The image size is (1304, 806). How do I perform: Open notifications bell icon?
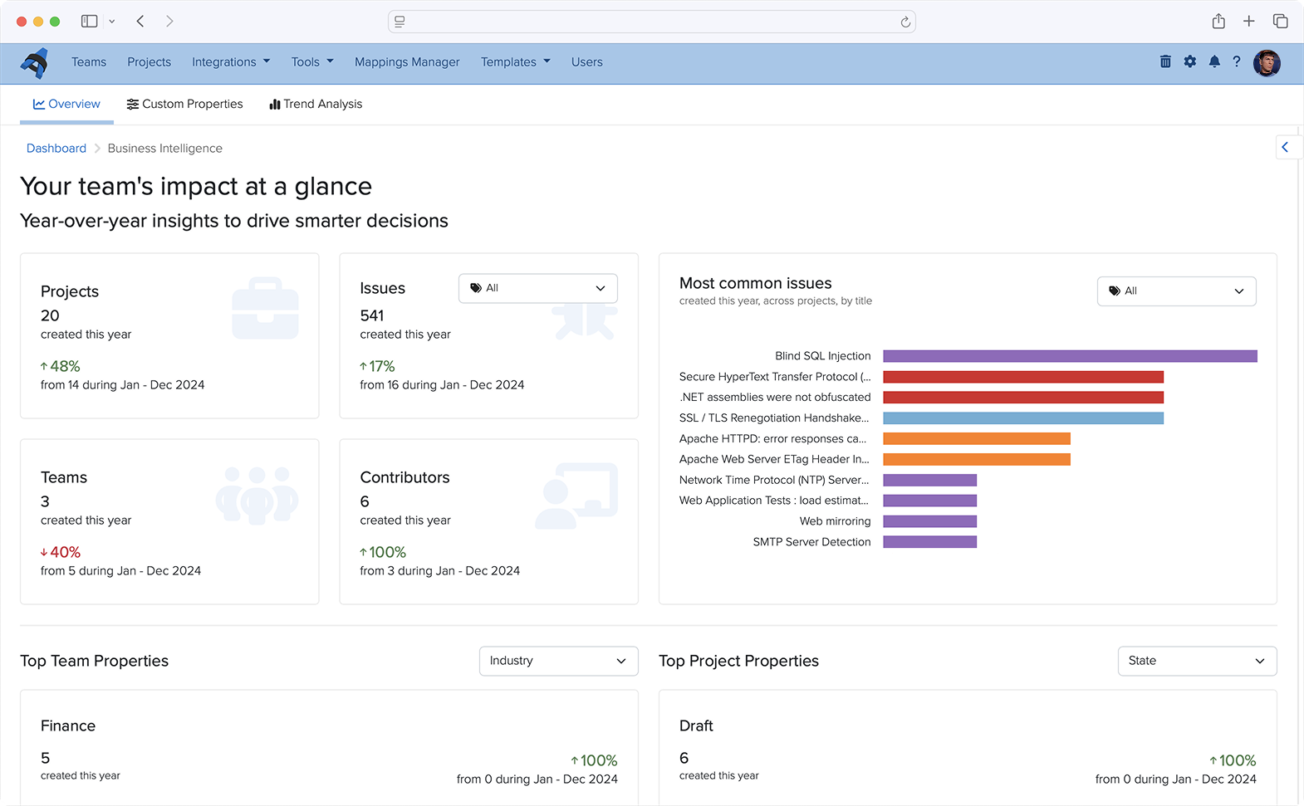coord(1214,61)
